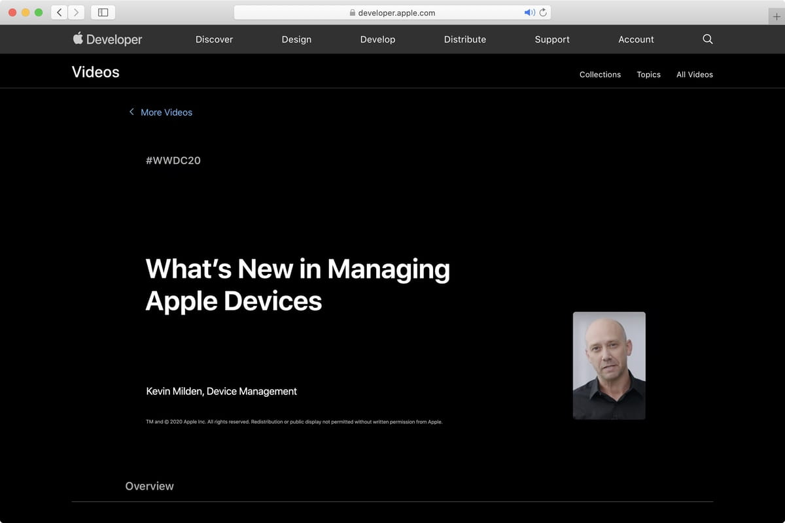Click the chevron before More Videos

131,112
